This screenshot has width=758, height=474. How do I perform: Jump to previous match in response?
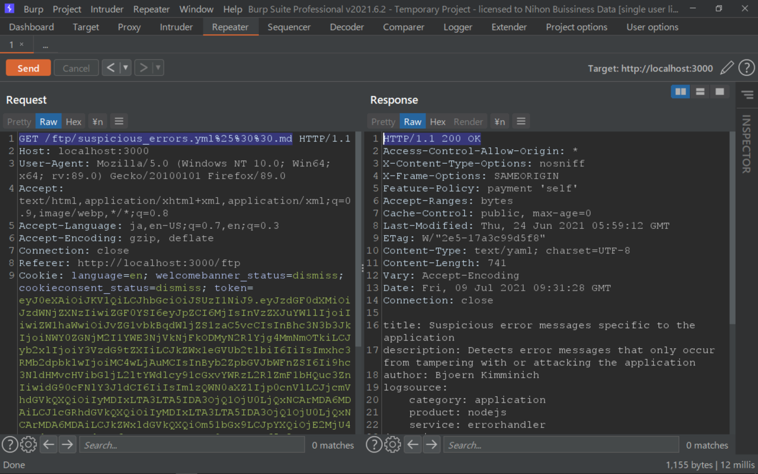[x=413, y=444]
